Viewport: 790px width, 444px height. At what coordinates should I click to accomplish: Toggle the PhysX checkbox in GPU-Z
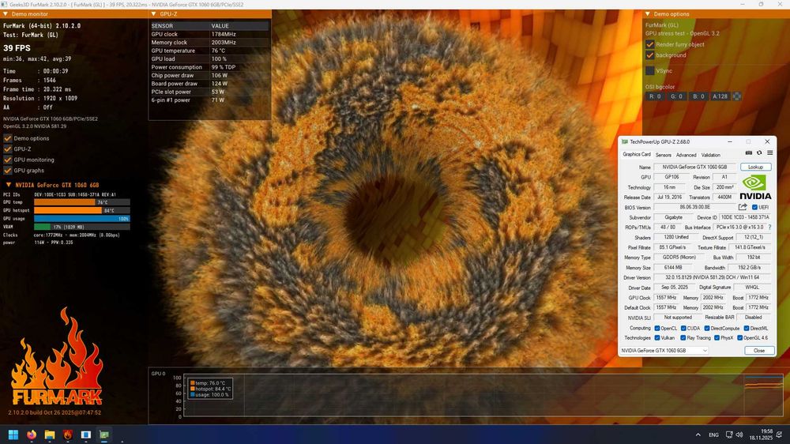point(717,337)
